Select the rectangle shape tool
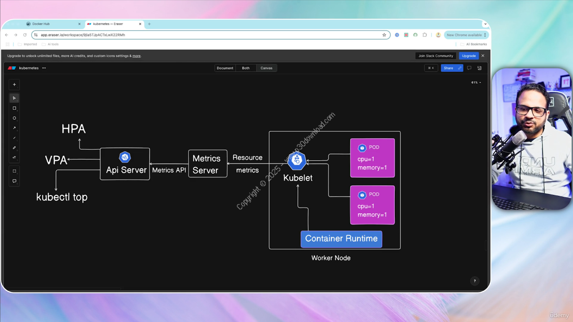The image size is (573, 322). pyautogui.click(x=14, y=108)
